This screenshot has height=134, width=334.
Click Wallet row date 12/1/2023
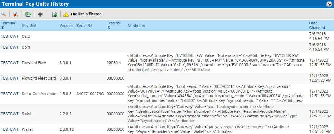click(x=320, y=129)
